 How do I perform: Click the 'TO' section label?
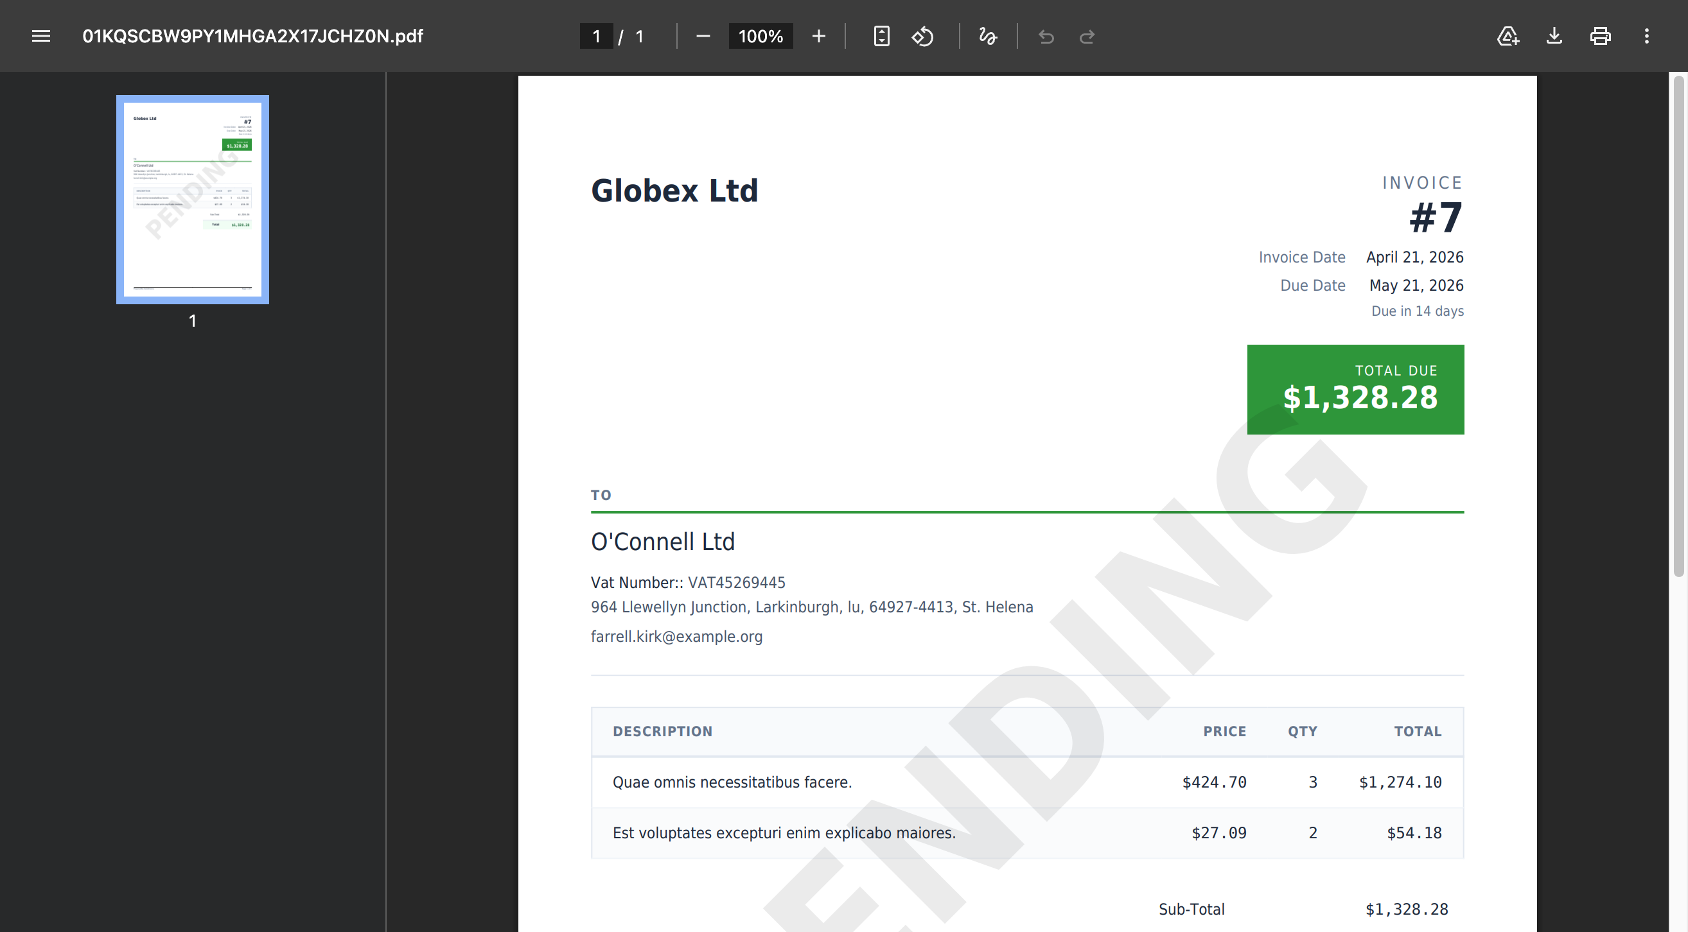601,495
